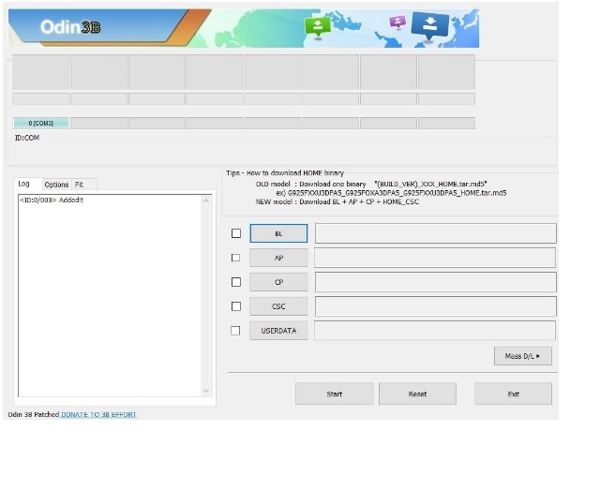Screen dimensions: 600x491
Task: Open the DONATE TO 3B EFFORT link
Action: click(x=98, y=414)
